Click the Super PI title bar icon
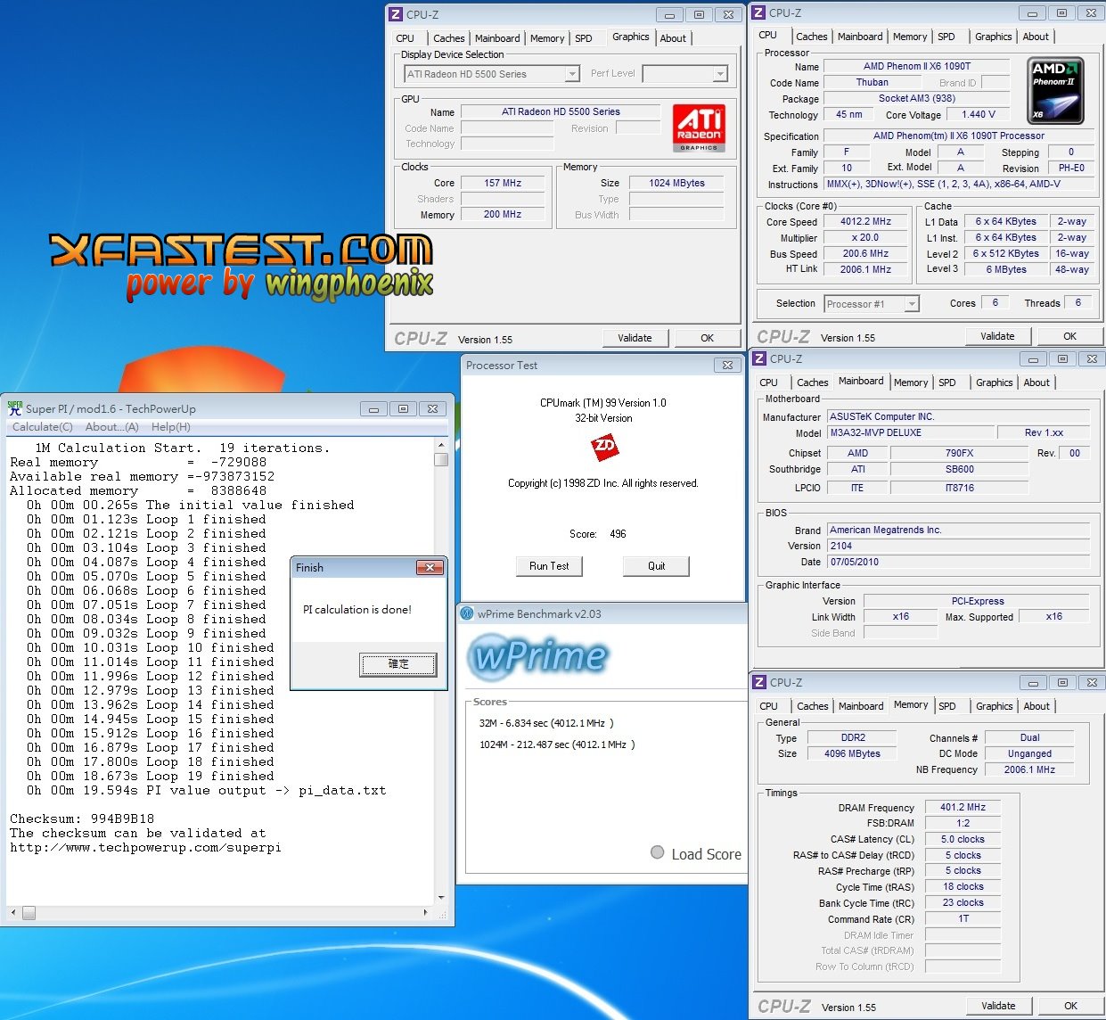 (15, 408)
